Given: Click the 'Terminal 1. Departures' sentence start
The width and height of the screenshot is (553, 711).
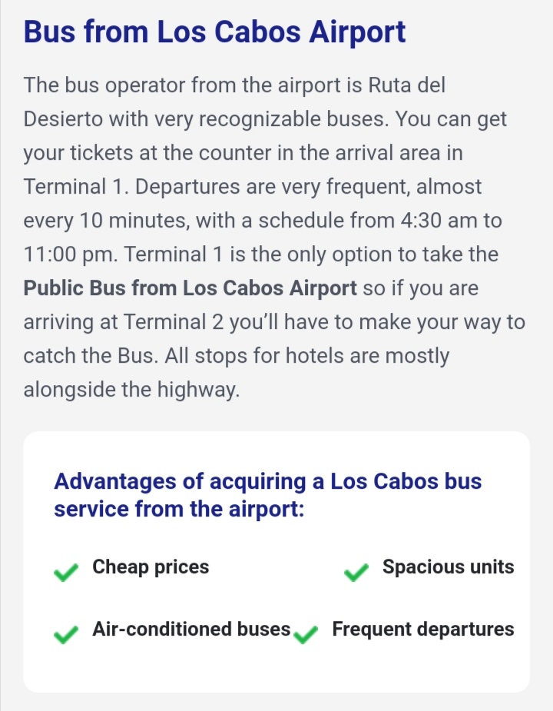Looking at the screenshot, I should 131,187.
